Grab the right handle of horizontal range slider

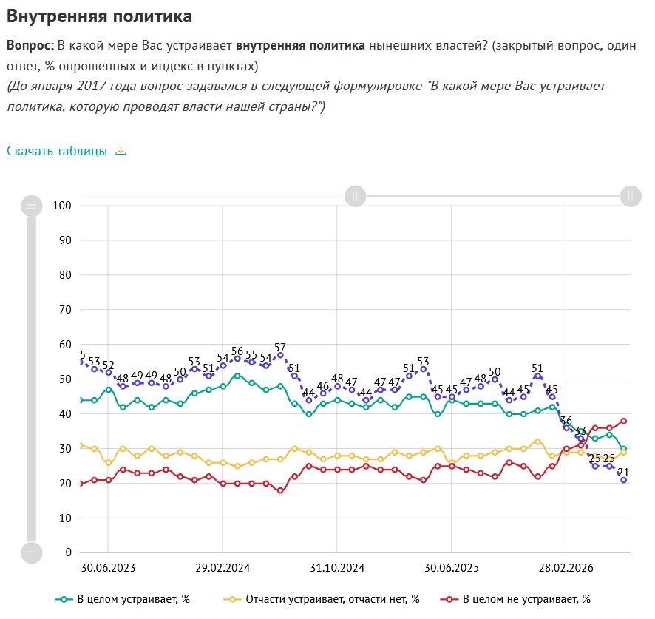(x=631, y=196)
